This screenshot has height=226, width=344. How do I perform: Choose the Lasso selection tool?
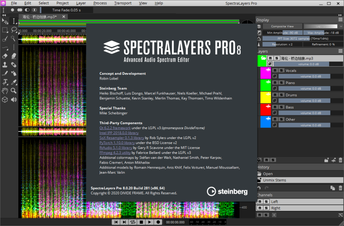point(13,30)
